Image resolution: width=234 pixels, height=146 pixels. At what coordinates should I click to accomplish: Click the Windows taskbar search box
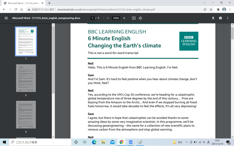(40, 142)
